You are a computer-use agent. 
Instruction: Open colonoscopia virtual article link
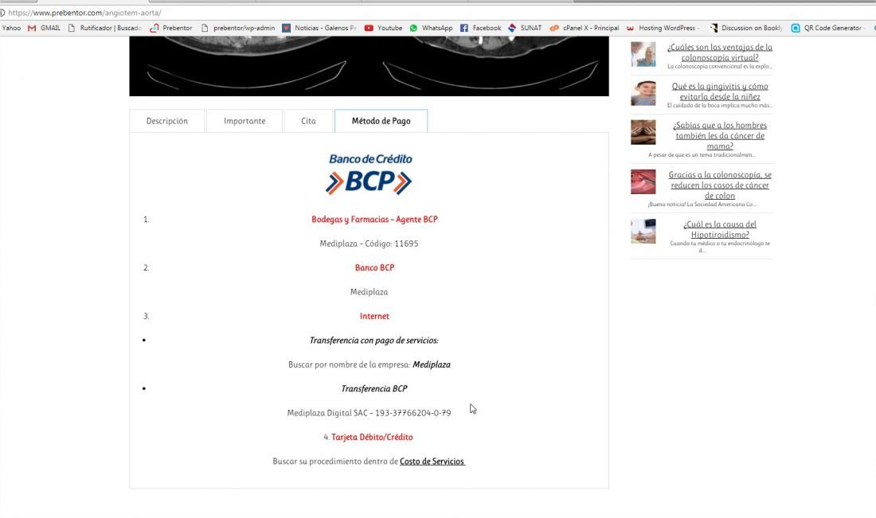pyautogui.click(x=720, y=53)
